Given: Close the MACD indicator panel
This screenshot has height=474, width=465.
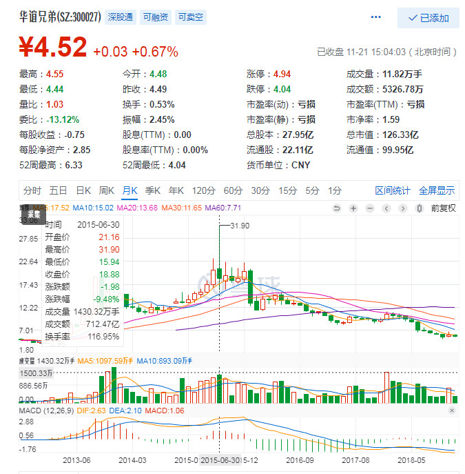Looking at the screenshot, I should [x=451, y=411].
